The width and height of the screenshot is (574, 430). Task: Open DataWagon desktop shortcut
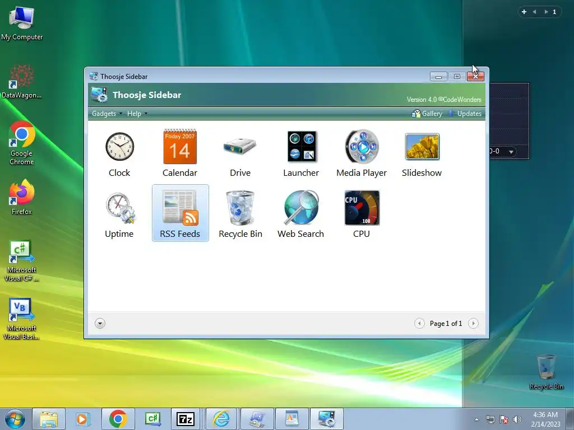(22, 81)
